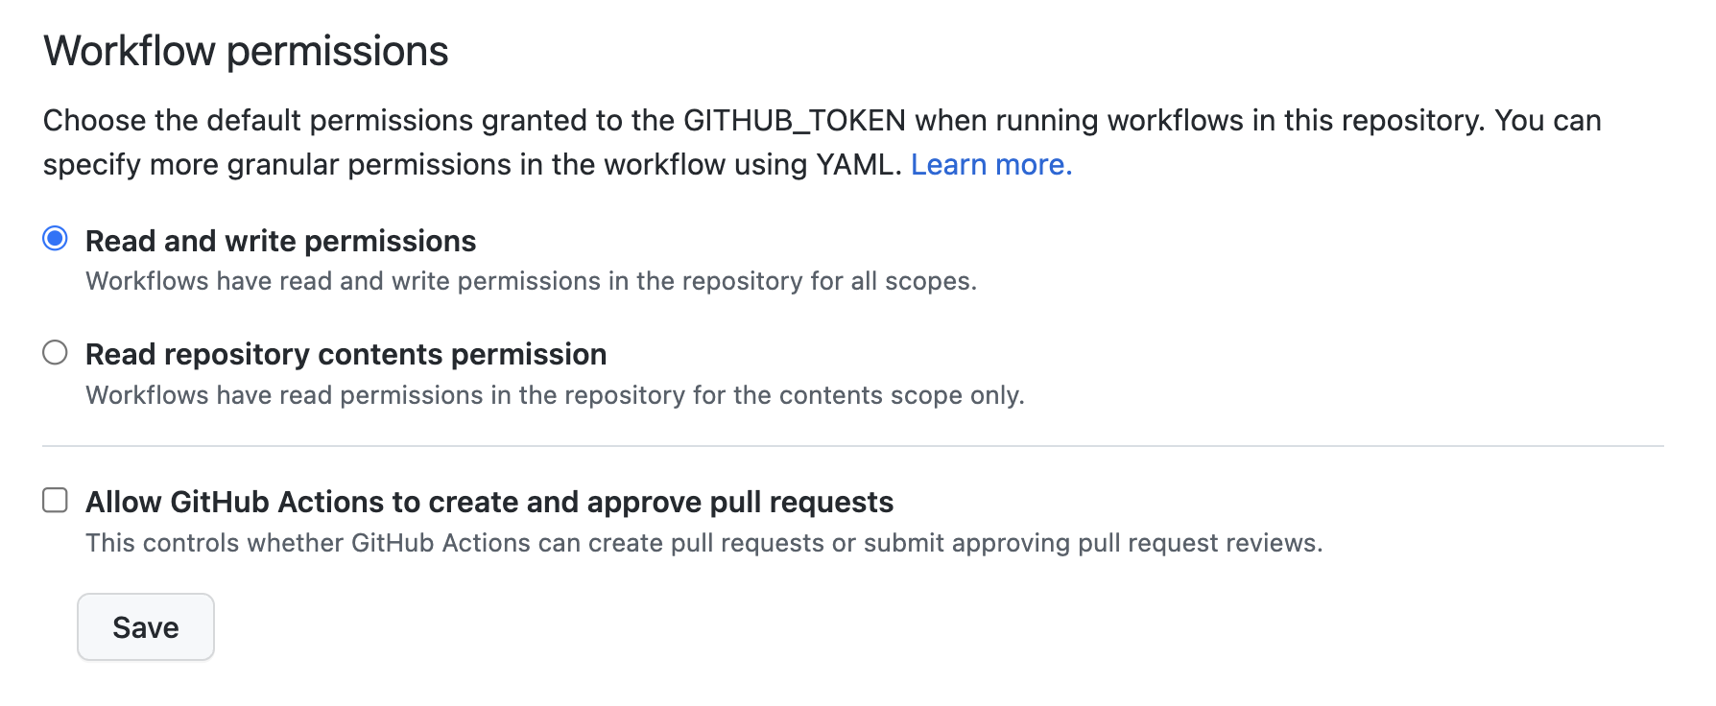
Task: Click the Workflow permissions heading
Action: tap(246, 51)
